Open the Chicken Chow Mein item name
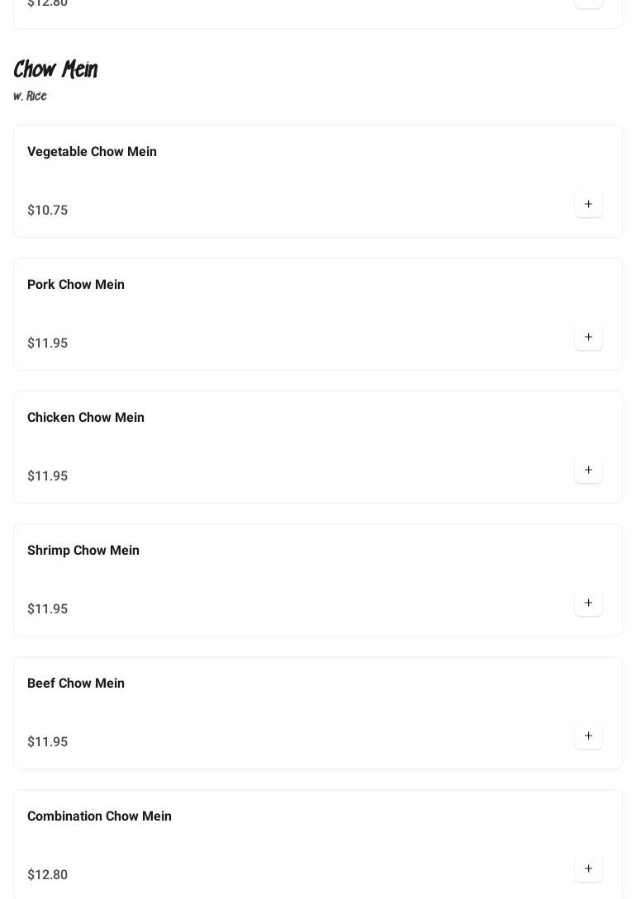Screen dimensions: 636x899 pyautogui.click(x=86, y=418)
